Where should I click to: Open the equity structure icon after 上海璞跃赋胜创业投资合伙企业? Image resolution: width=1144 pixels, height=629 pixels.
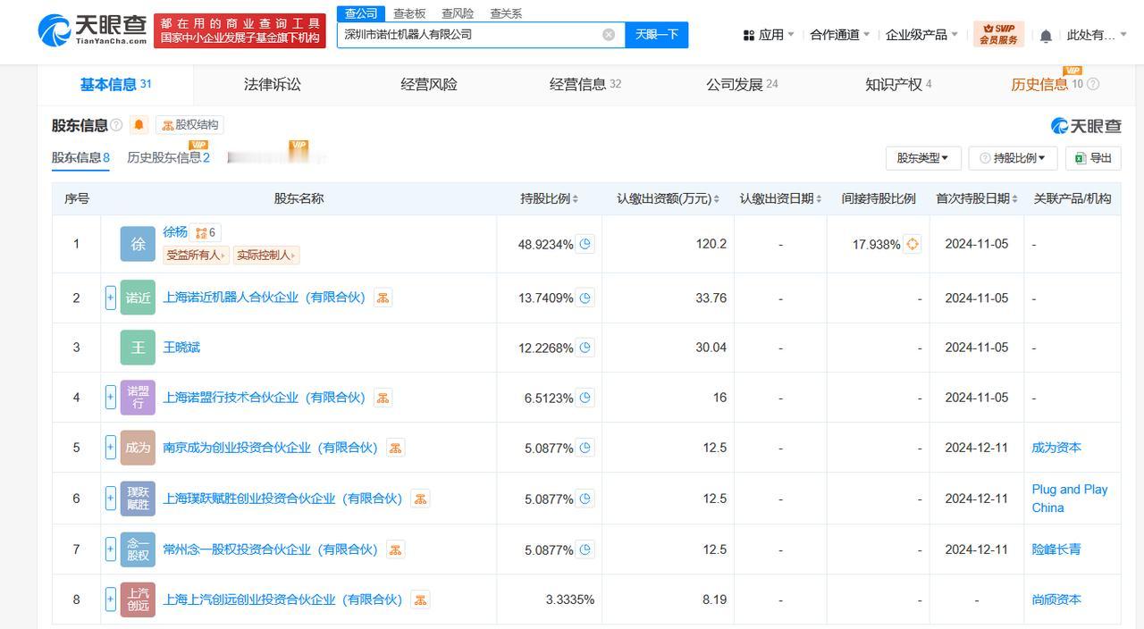(x=420, y=499)
